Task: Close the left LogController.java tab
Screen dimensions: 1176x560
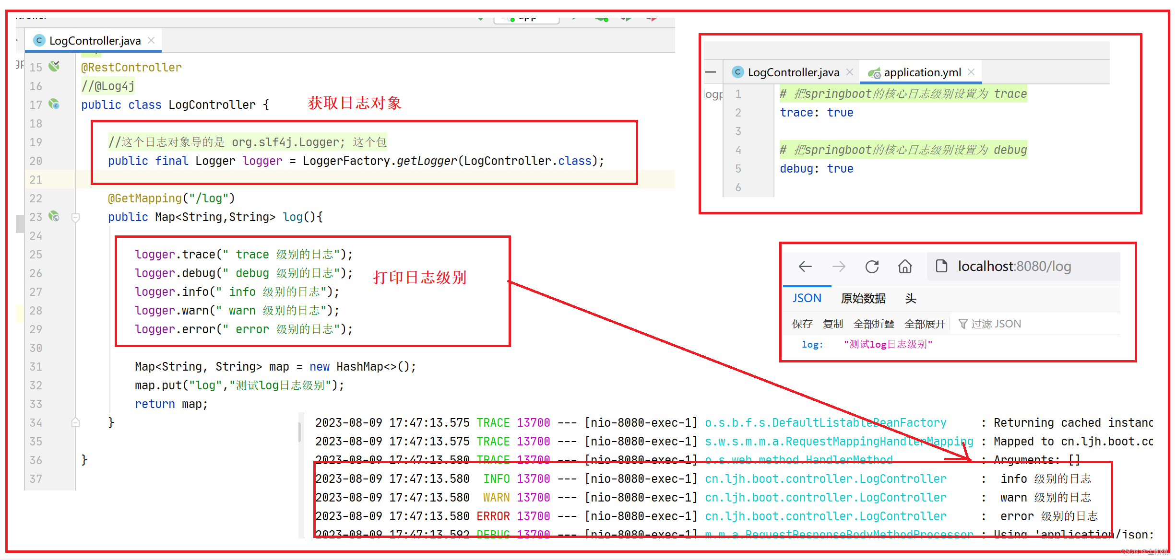Action: pos(151,40)
